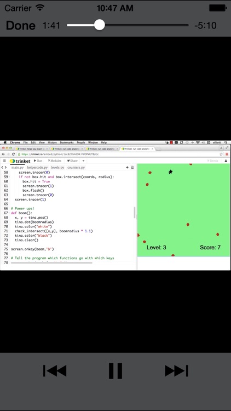Click the 'tina.clear()' code line

point(26,240)
